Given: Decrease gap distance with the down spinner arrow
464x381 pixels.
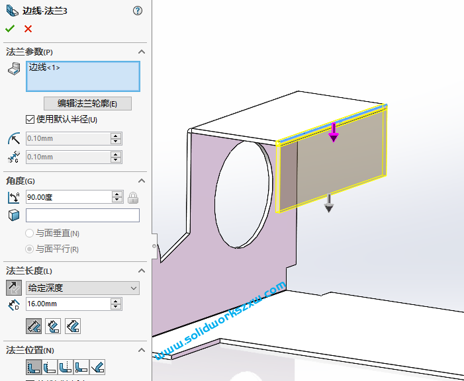Looking at the screenshot, I should 116,160.
